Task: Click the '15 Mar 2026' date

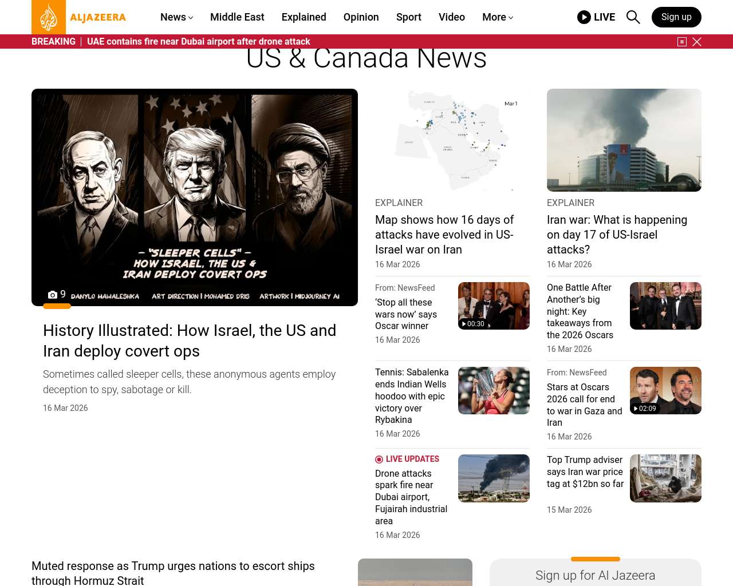Action: [569, 510]
